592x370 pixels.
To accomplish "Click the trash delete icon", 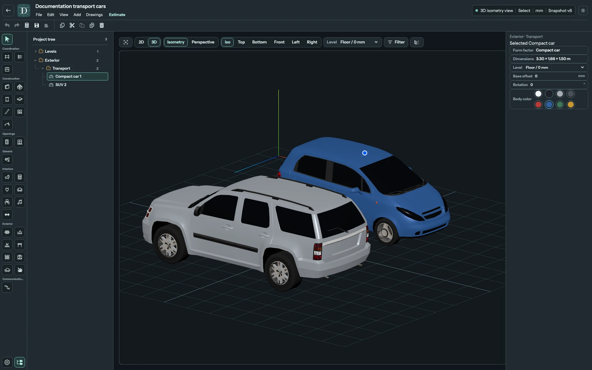I will tap(102, 25).
